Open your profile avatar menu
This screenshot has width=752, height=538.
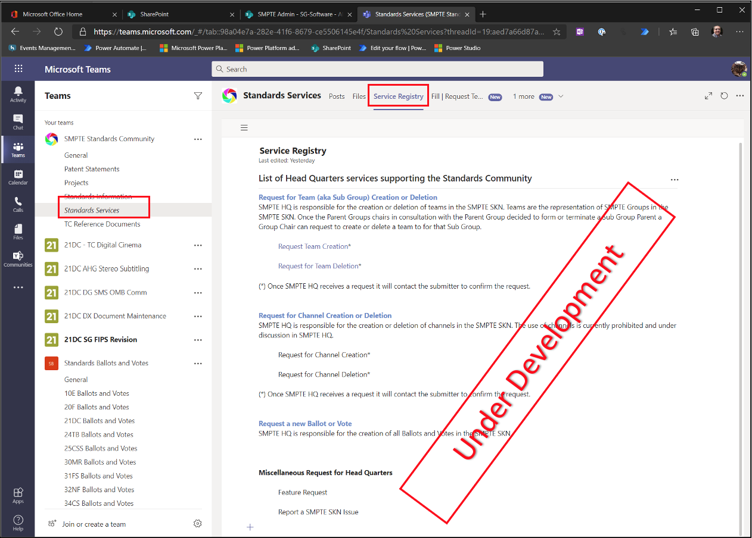tap(739, 68)
